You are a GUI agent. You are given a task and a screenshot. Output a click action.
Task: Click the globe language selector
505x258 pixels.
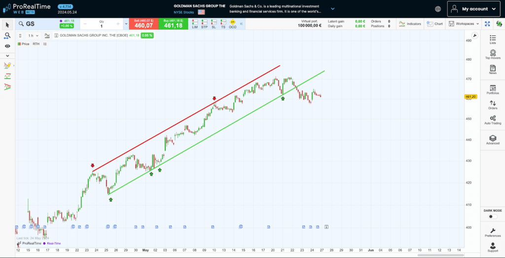[x=438, y=9]
